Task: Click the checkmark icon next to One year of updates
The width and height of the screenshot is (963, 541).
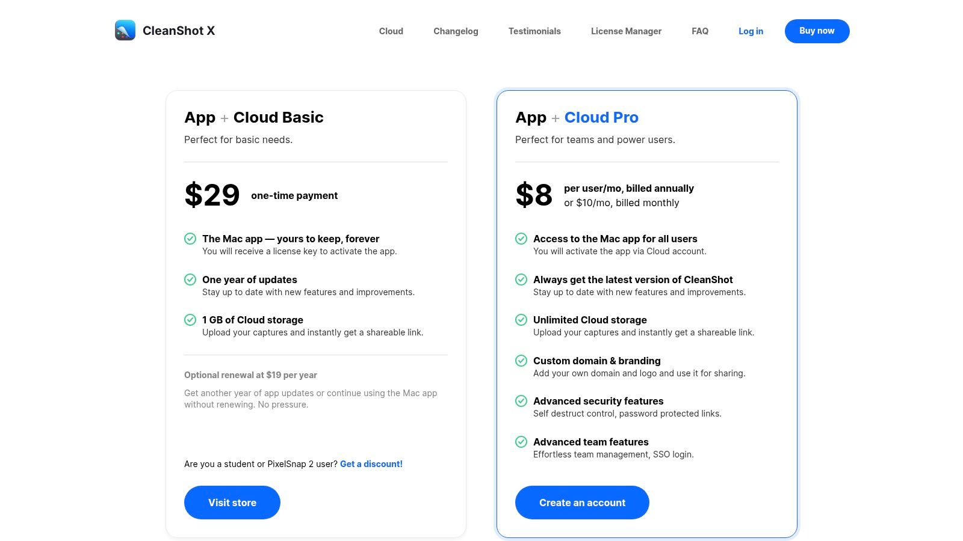Action: 190,280
